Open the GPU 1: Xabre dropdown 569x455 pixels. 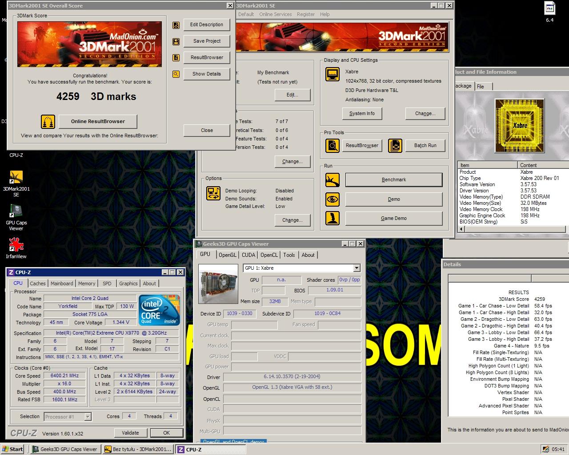[x=357, y=268]
